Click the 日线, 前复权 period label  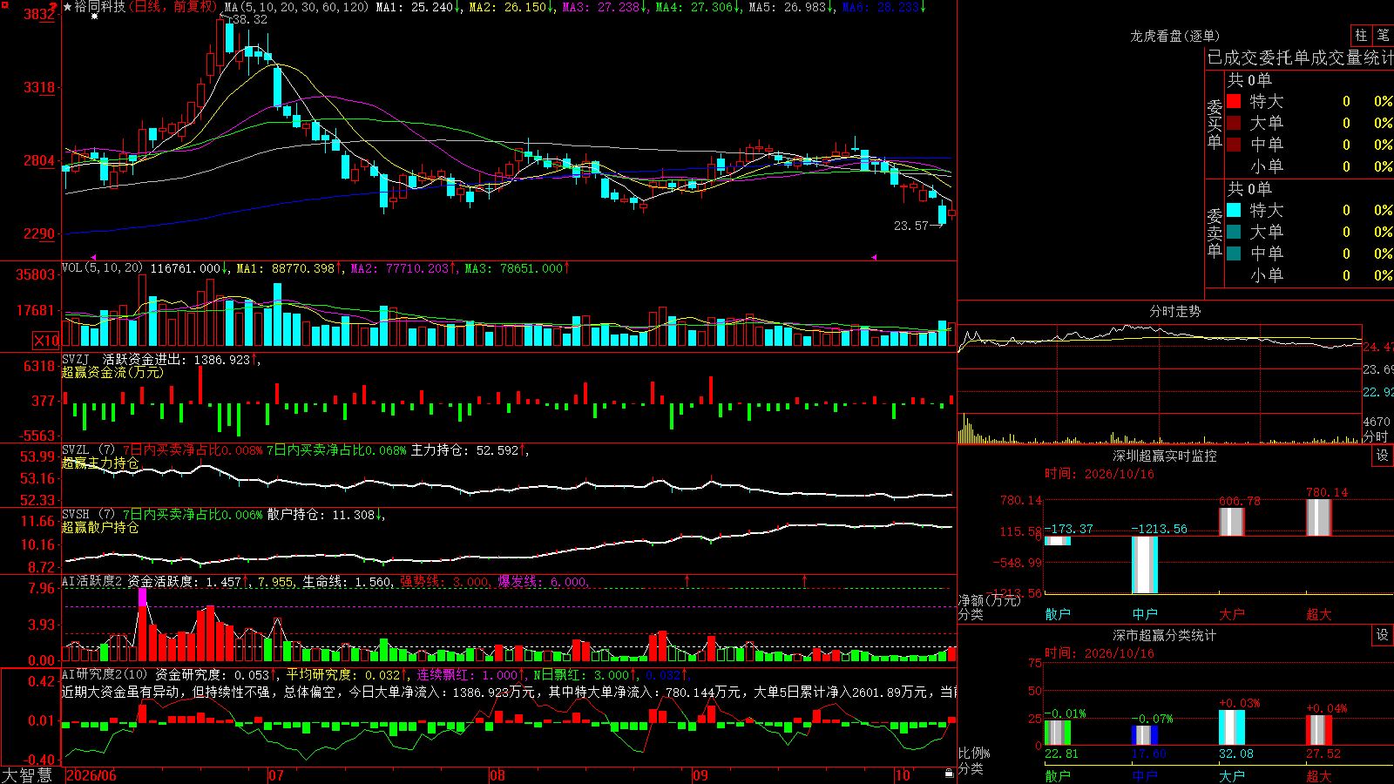point(173,7)
